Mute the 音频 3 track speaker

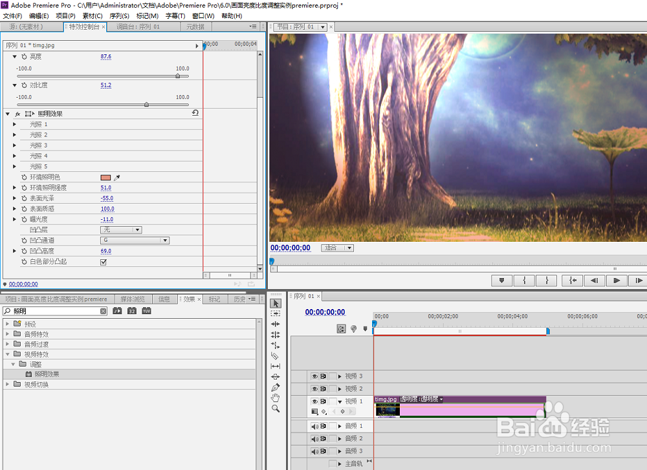315,451
